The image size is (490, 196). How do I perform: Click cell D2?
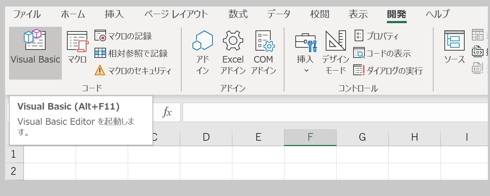(x=206, y=171)
